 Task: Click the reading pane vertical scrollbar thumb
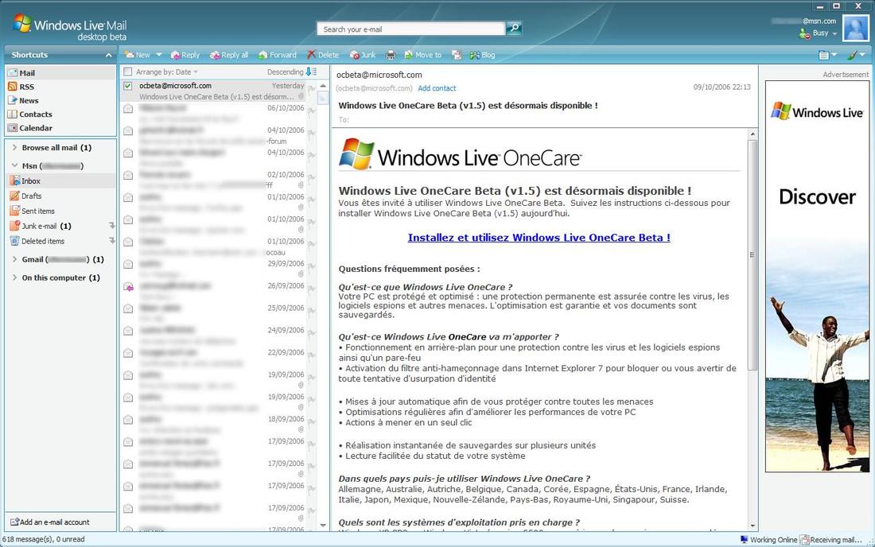pos(752,254)
